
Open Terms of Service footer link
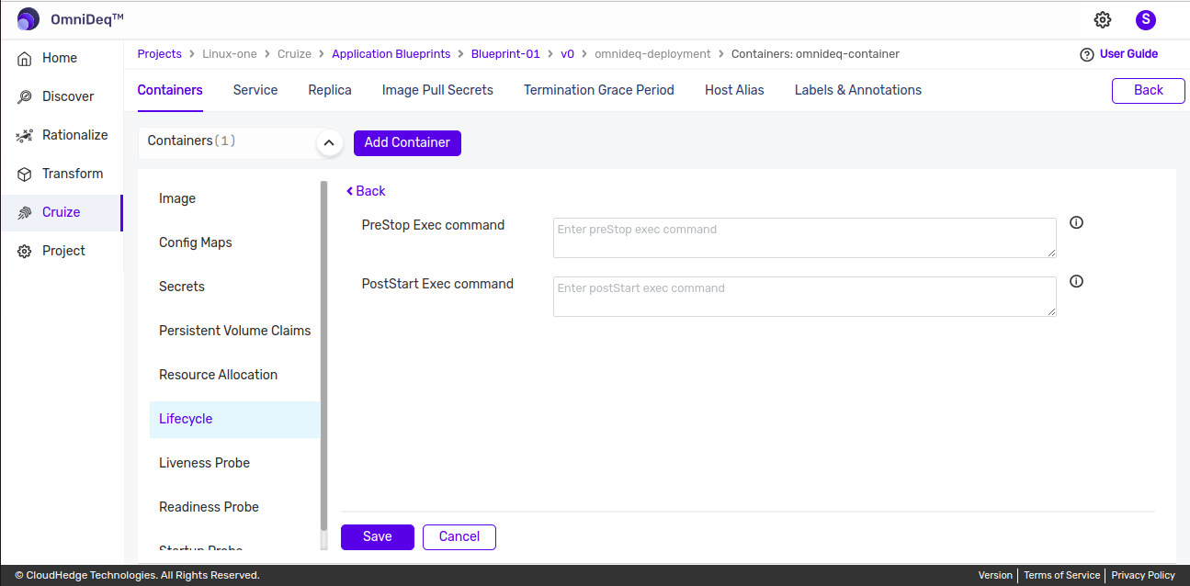(x=1061, y=575)
